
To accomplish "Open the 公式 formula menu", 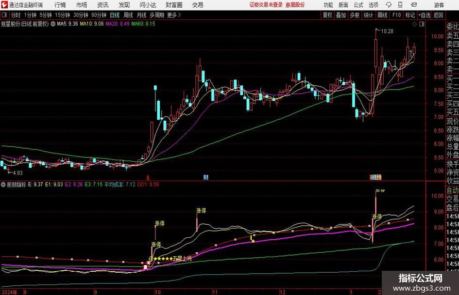I will pos(358,5).
